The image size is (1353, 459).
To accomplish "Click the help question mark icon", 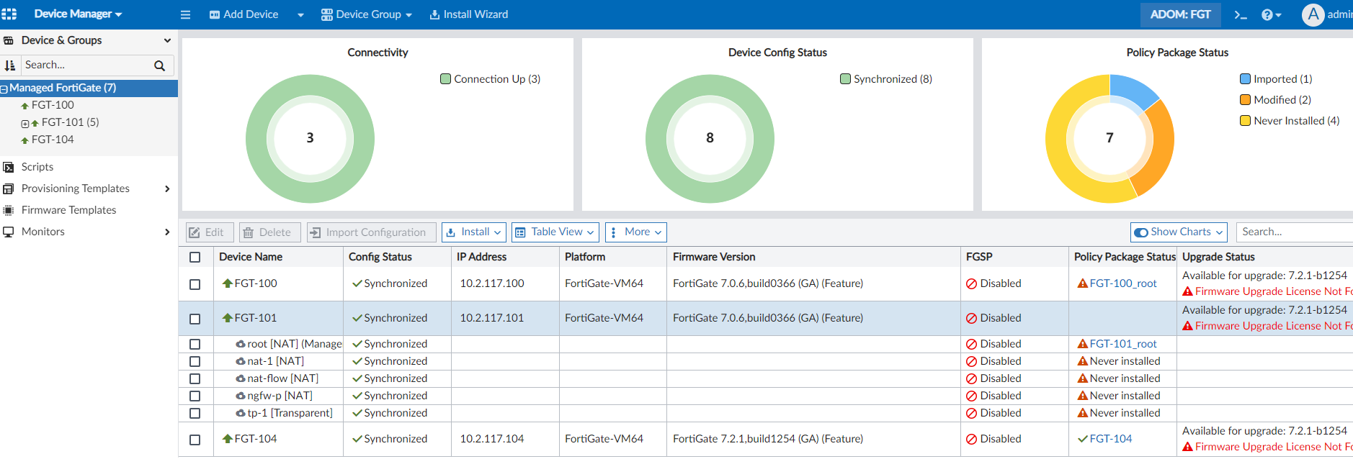I will (x=1267, y=14).
